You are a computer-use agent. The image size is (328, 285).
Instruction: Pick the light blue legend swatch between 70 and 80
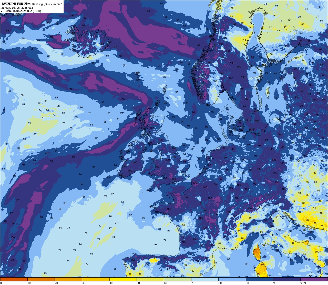[x=205, y=279]
